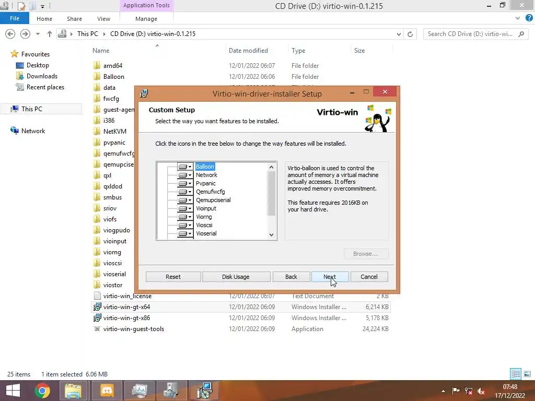This screenshot has width=535, height=401.
Task: Open recent locations dropdown arrow
Action: [x=38, y=34]
